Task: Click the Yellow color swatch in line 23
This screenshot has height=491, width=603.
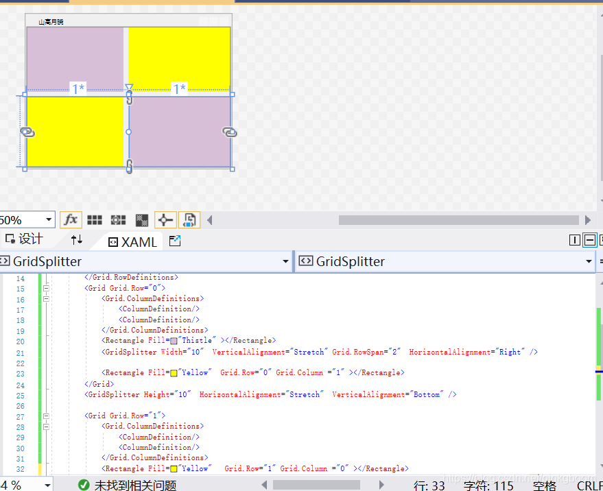Action: (174, 373)
